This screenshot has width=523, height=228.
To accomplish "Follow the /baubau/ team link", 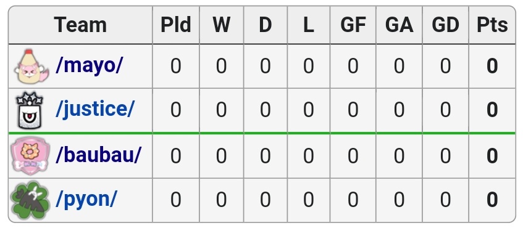I will (x=98, y=155).
